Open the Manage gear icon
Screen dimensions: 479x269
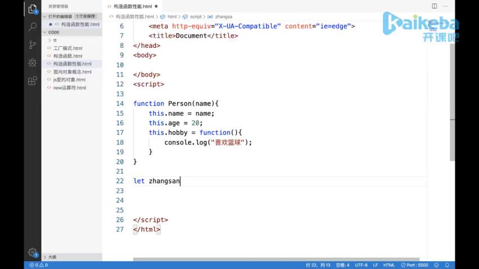click(x=32, y=252)
